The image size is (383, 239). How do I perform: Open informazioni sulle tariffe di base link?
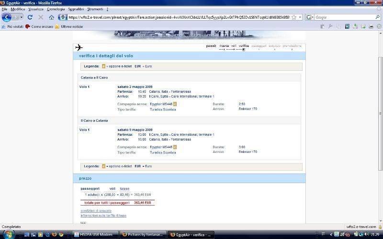[103, 216]
